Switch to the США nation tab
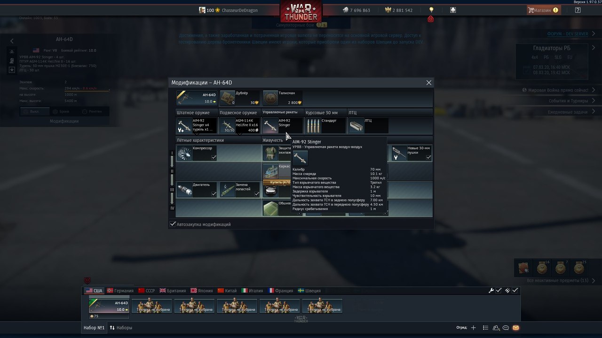This screenshot has height=338, width=602. pos(94,291)
